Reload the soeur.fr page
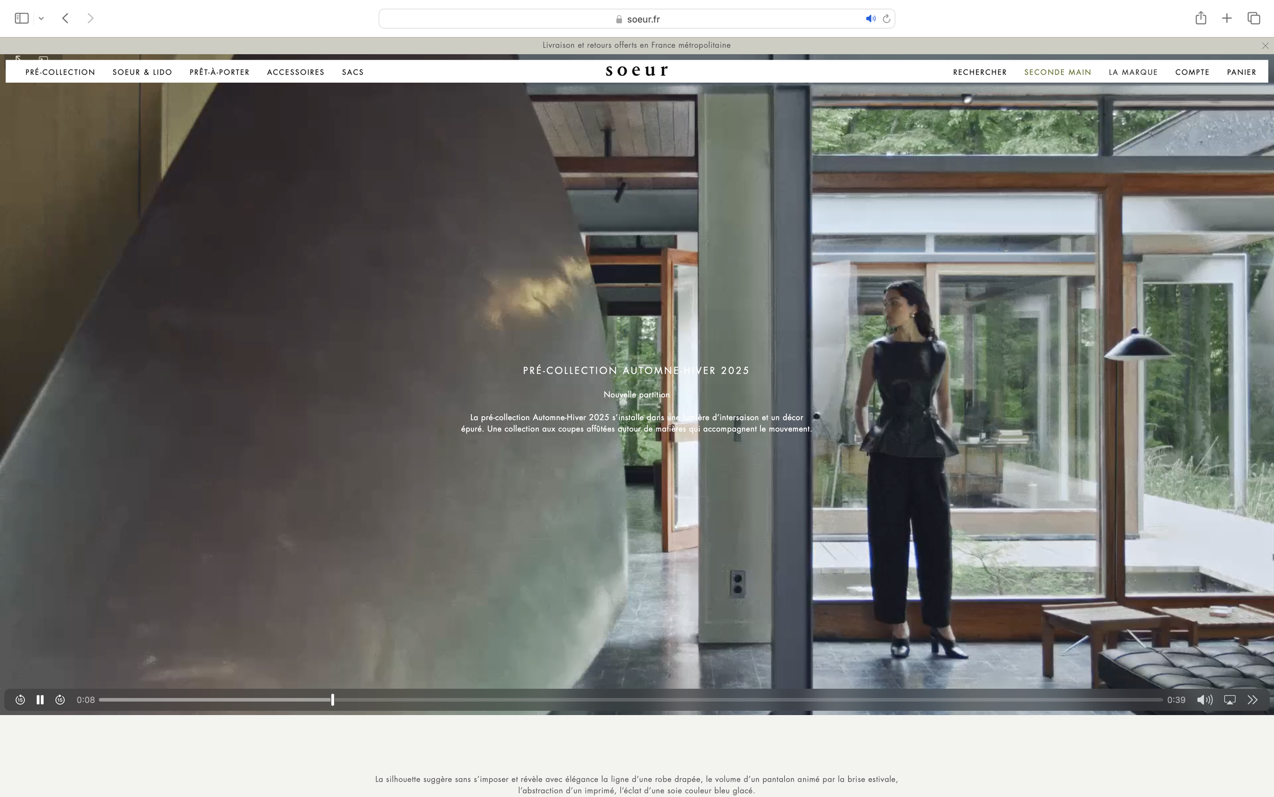The height and width of the screenshot is (797, 1274). click(x=886, y=19)
